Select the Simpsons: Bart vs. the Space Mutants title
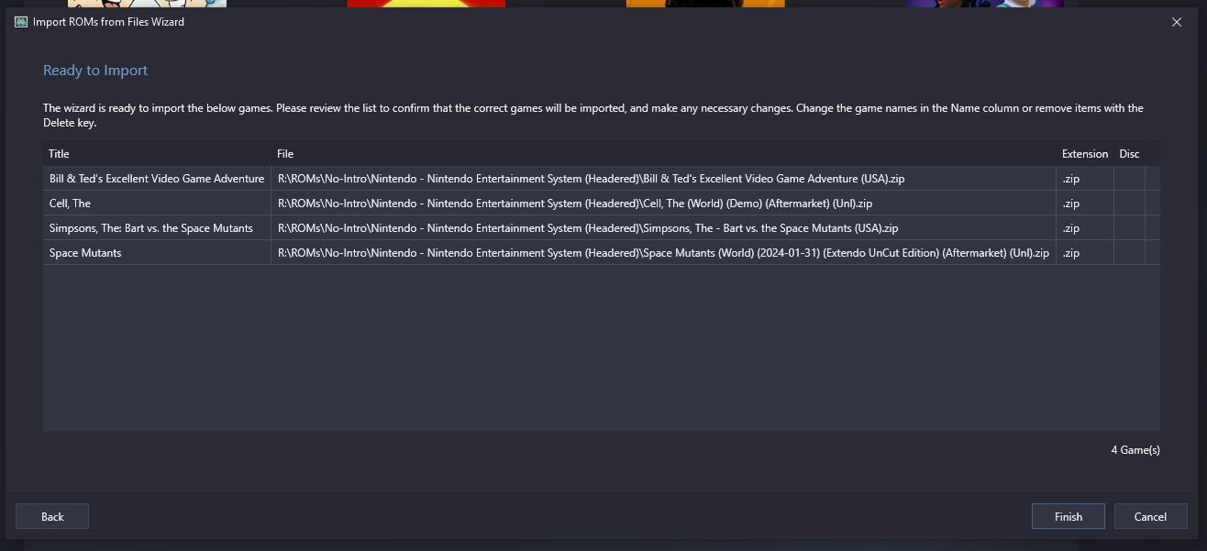 [x=157, y=228]
